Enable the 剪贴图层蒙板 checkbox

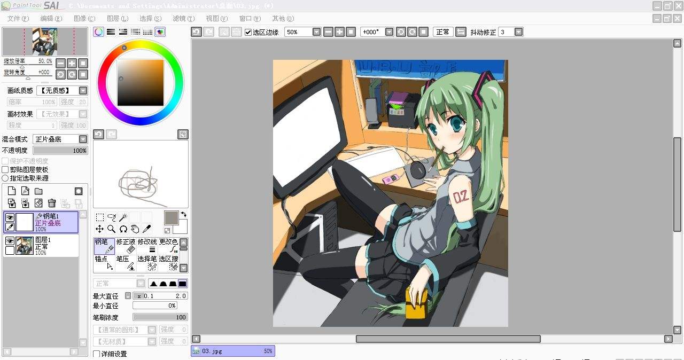click(x=5, y=170)
